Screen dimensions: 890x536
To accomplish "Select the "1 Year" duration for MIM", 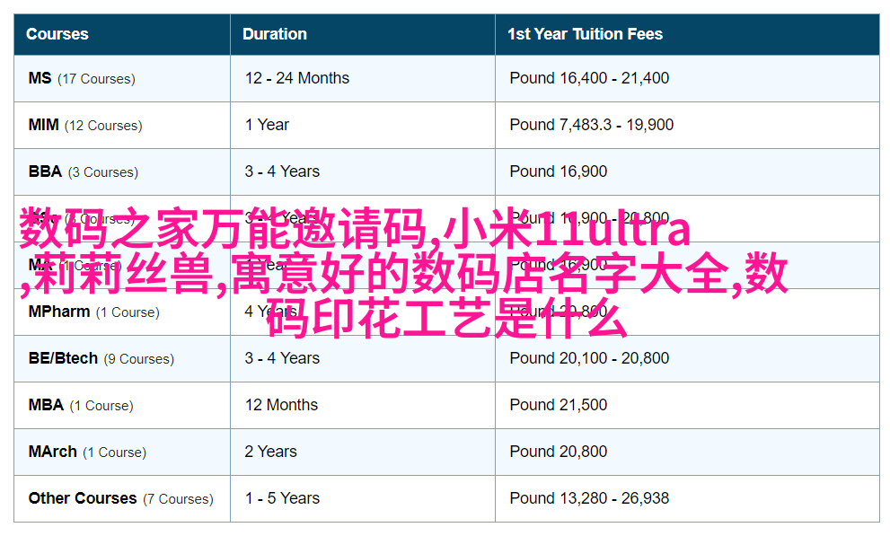I will pyautogui.click(x=267, y=125).
